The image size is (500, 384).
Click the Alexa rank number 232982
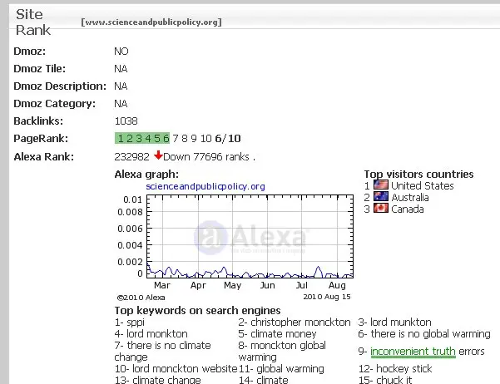[x=131, y=157]
